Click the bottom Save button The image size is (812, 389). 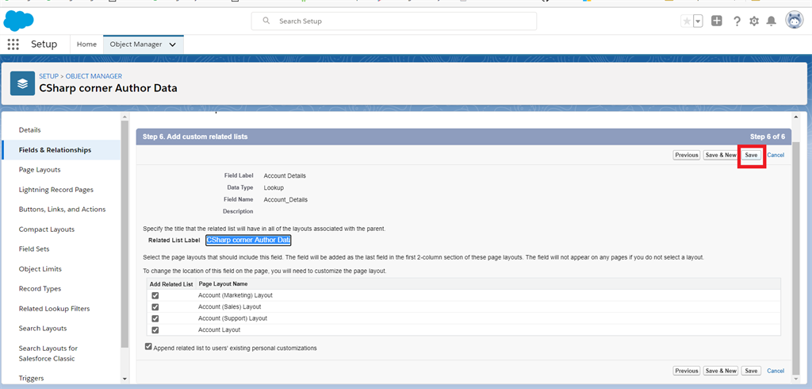coord(751,371)
